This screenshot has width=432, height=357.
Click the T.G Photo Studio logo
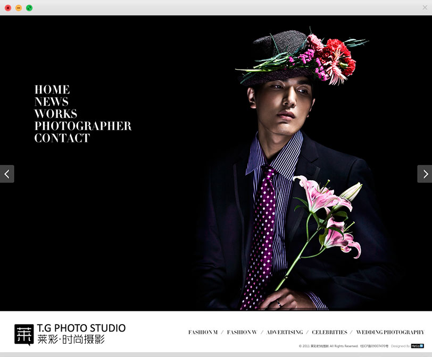click(70, 334)
